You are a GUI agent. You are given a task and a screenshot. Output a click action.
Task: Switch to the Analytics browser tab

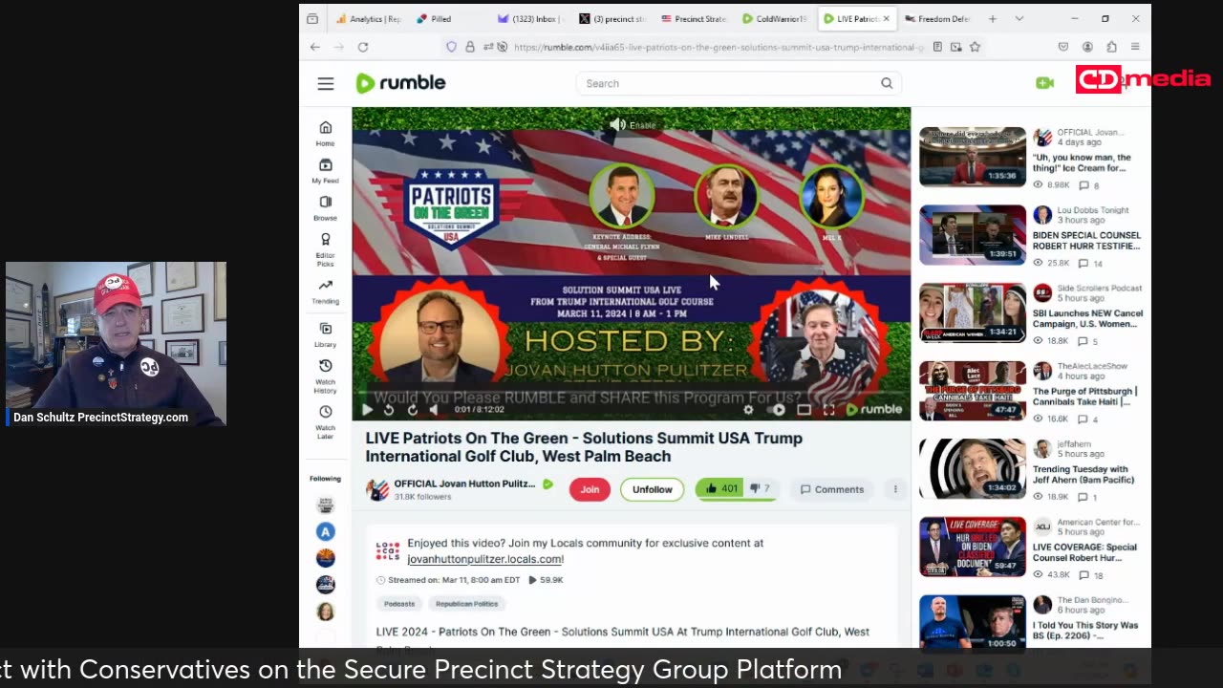[x=367, y=19]
